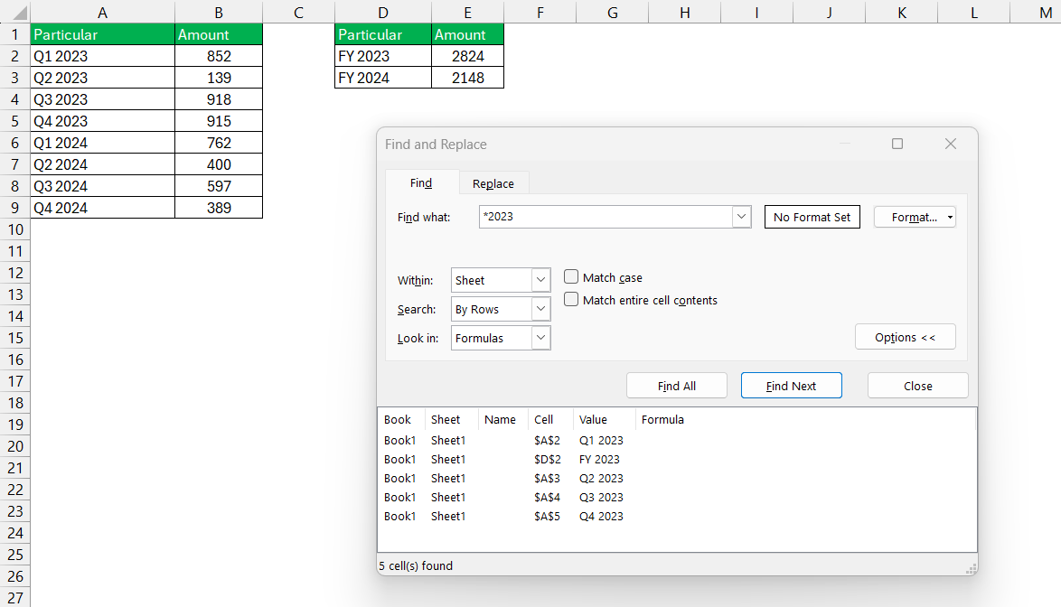Click into the Find what field containing *2023

click(x=606, y=217)
